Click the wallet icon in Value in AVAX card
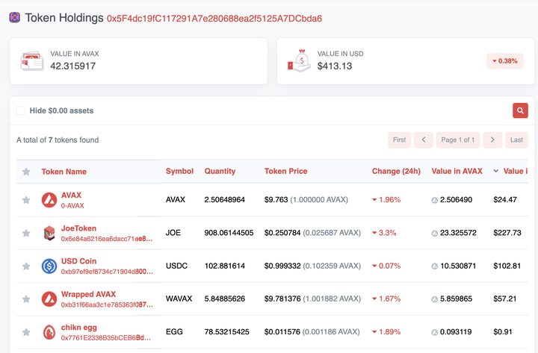This screenshot has height=353, width=538. pos(32,61)
